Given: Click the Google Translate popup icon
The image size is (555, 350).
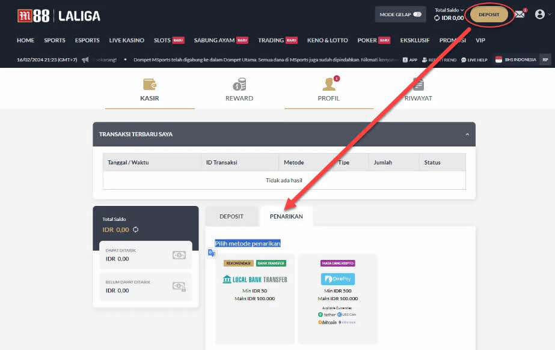Looking at the screenshot, I should click(211, 253).
